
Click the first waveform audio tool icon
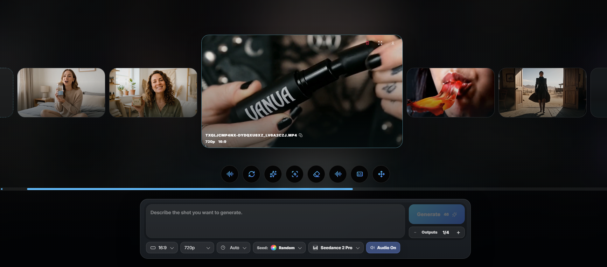(230, 174)
